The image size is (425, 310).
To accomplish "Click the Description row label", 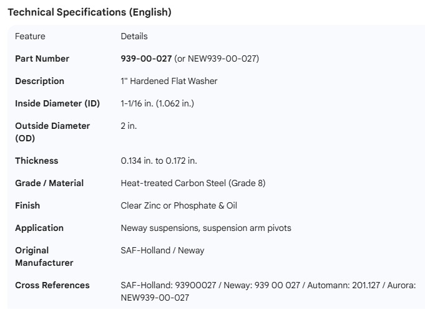I will coord(39,81).
